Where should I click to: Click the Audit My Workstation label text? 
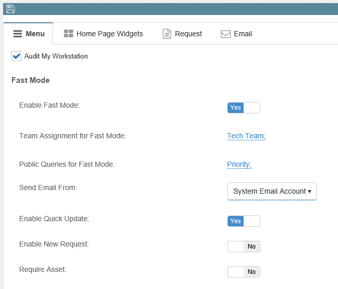click(x=56, y=56)
